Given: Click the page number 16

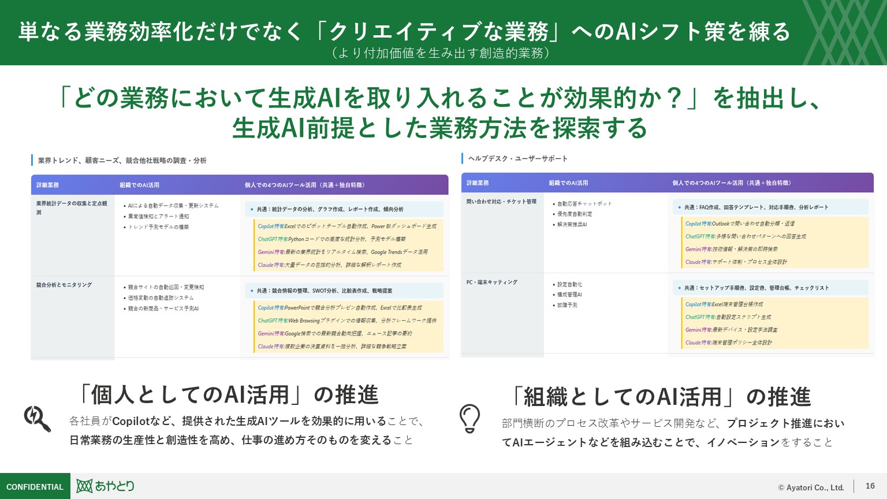Looking at the screenshot, I should click(x=870, y=486).
